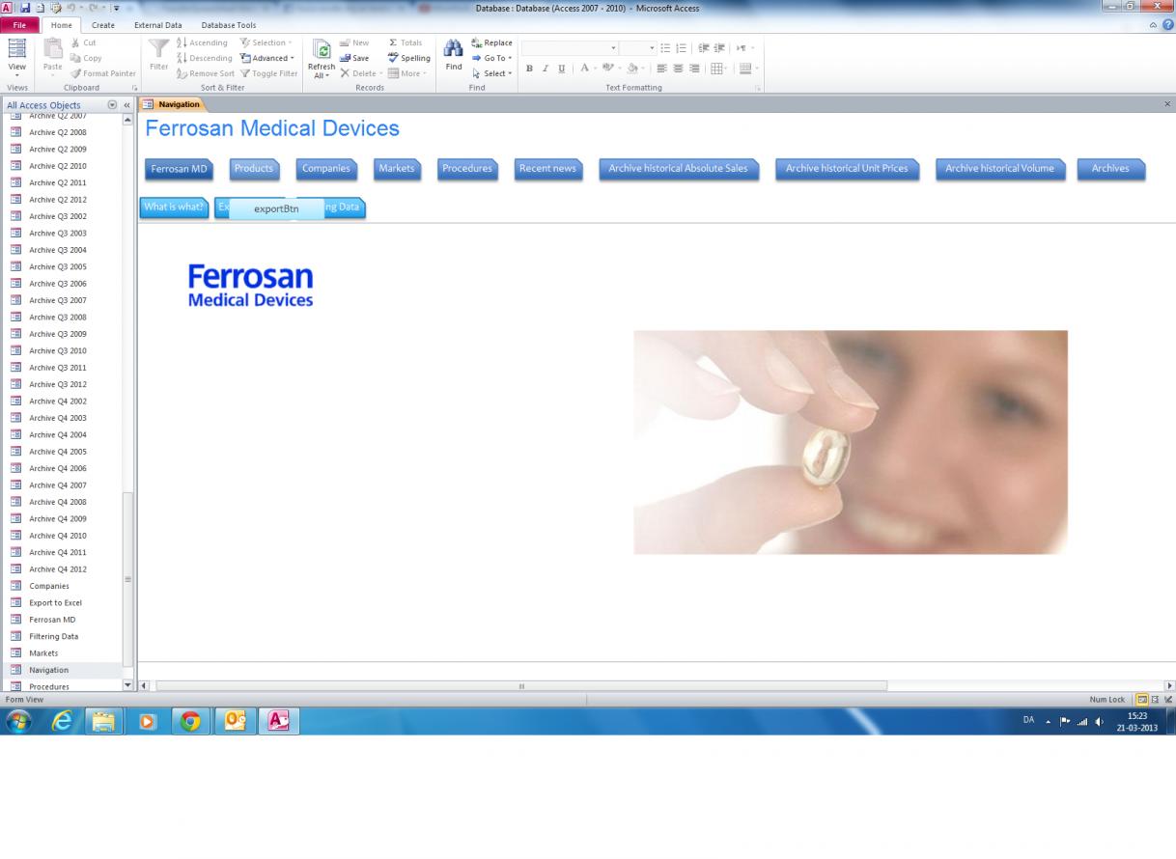Click the Windows Start orb
The width and height of the screenshot is (1176, 859).
(19, 721)
